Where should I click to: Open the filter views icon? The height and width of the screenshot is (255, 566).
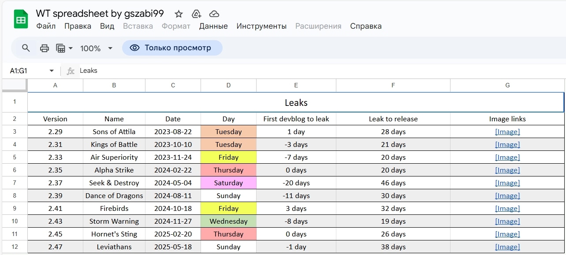point(61,48)
